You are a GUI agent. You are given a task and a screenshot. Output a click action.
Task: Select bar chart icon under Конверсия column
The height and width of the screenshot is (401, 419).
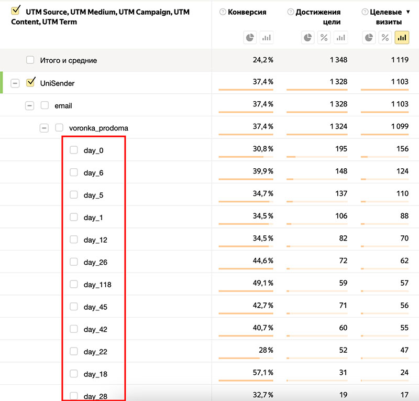(267, 37)
